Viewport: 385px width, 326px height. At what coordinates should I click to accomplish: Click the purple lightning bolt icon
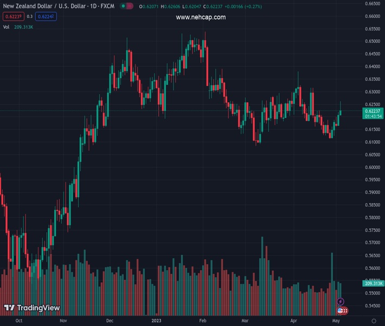coord(341,302)
